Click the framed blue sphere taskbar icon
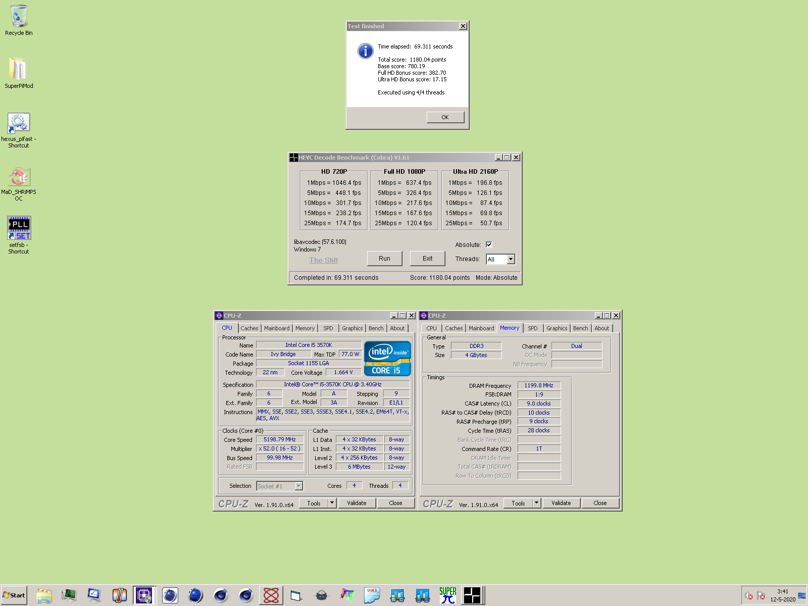This screenshot has height=606, width=808. click(x=170, y=595)
